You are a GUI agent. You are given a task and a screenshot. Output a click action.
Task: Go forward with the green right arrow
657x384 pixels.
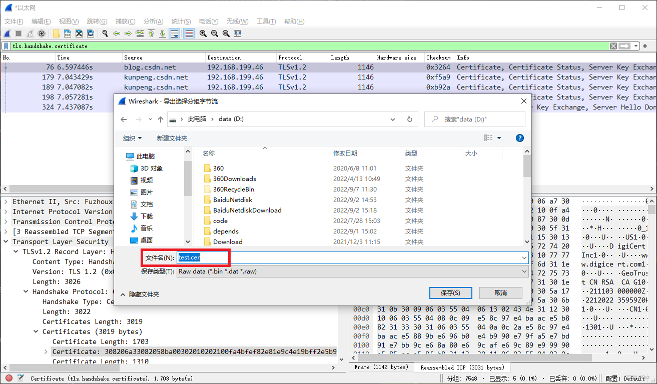pos(128,33)
